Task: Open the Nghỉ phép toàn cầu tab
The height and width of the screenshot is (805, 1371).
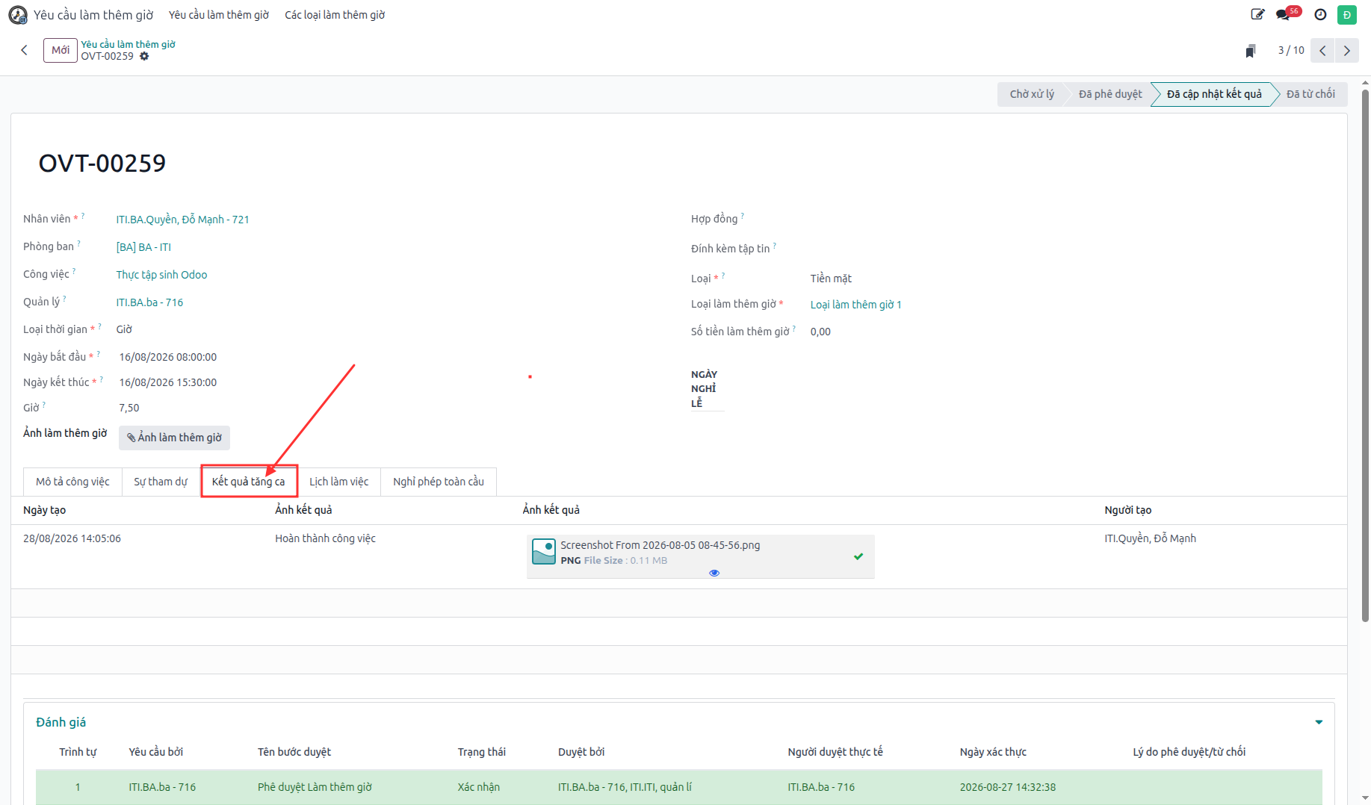Action: (x=439, y=482)
